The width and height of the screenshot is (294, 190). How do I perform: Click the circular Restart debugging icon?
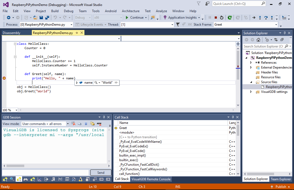click(222, 18)
